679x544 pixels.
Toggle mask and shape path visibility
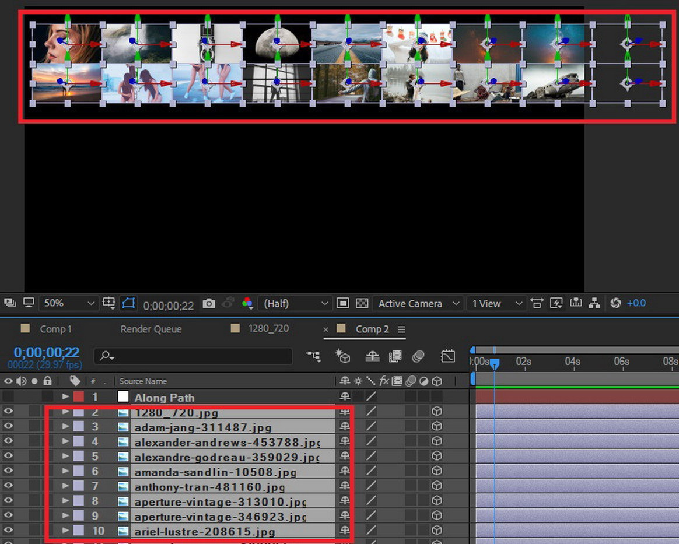[128, 303]
